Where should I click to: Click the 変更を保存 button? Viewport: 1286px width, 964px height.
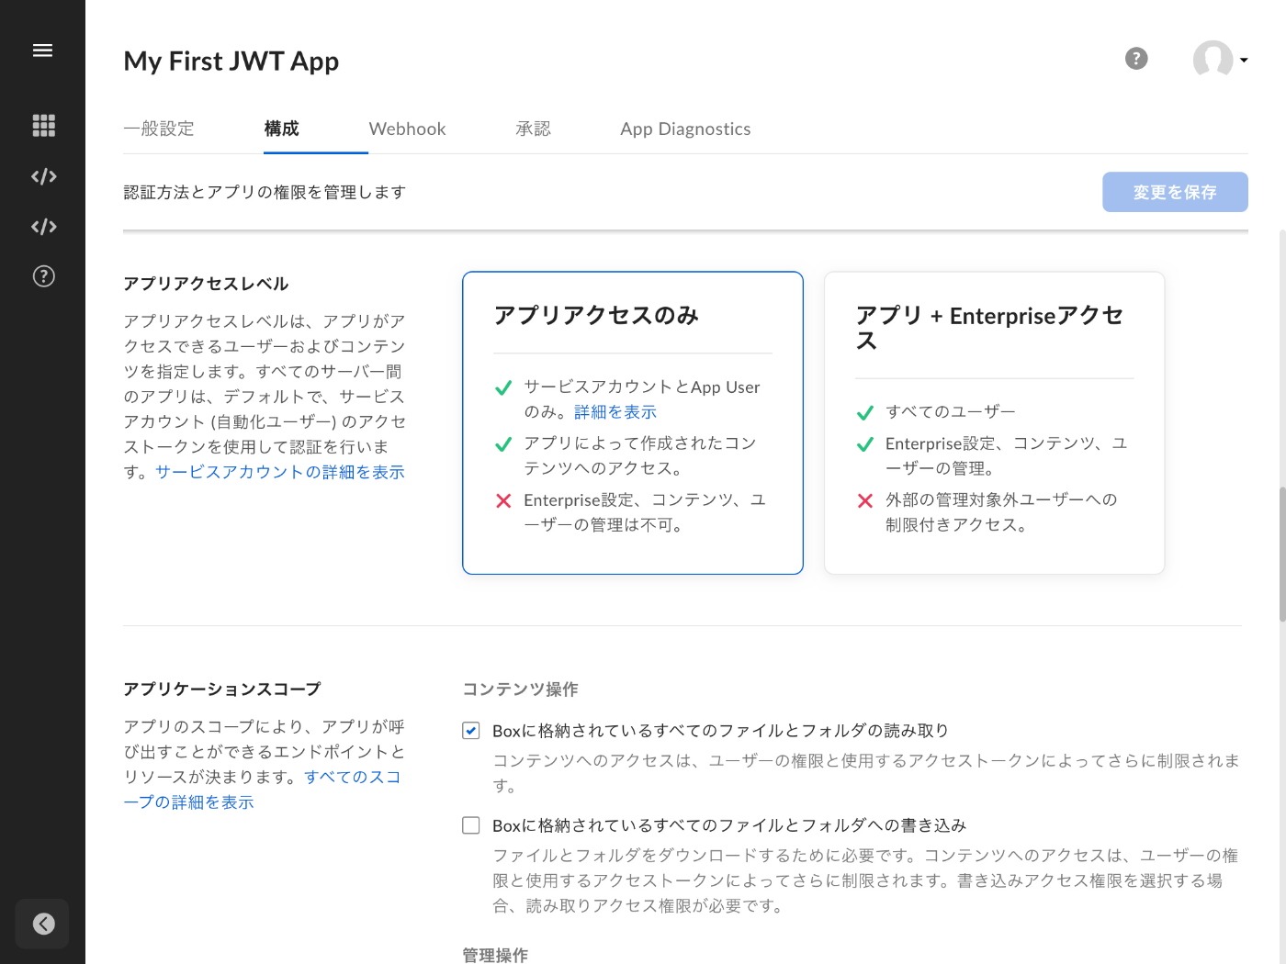click(1175, 192)
